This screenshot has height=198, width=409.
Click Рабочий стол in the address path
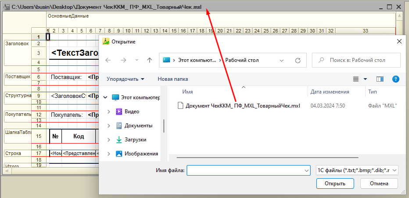tap(242, 60)
